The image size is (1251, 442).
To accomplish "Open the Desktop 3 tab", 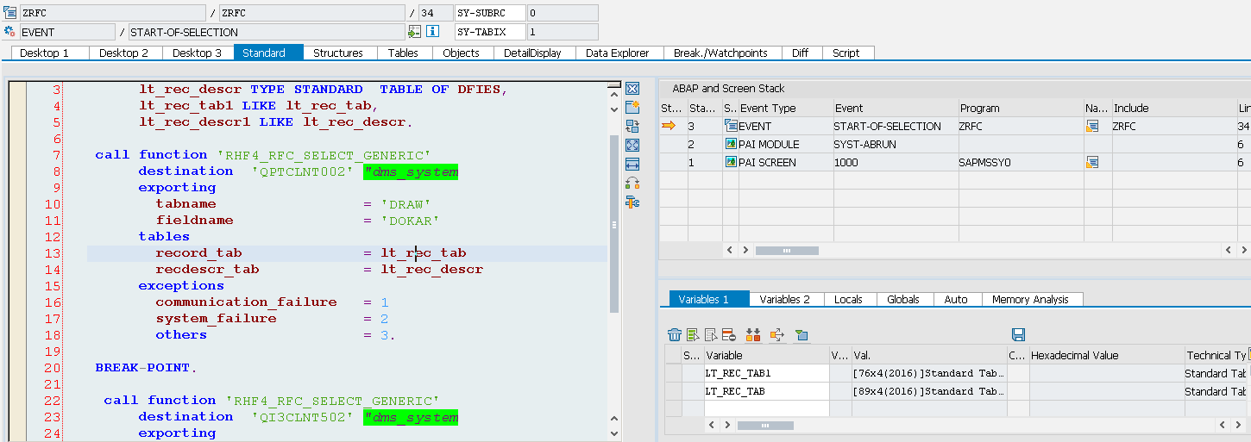I will [197, 53].
